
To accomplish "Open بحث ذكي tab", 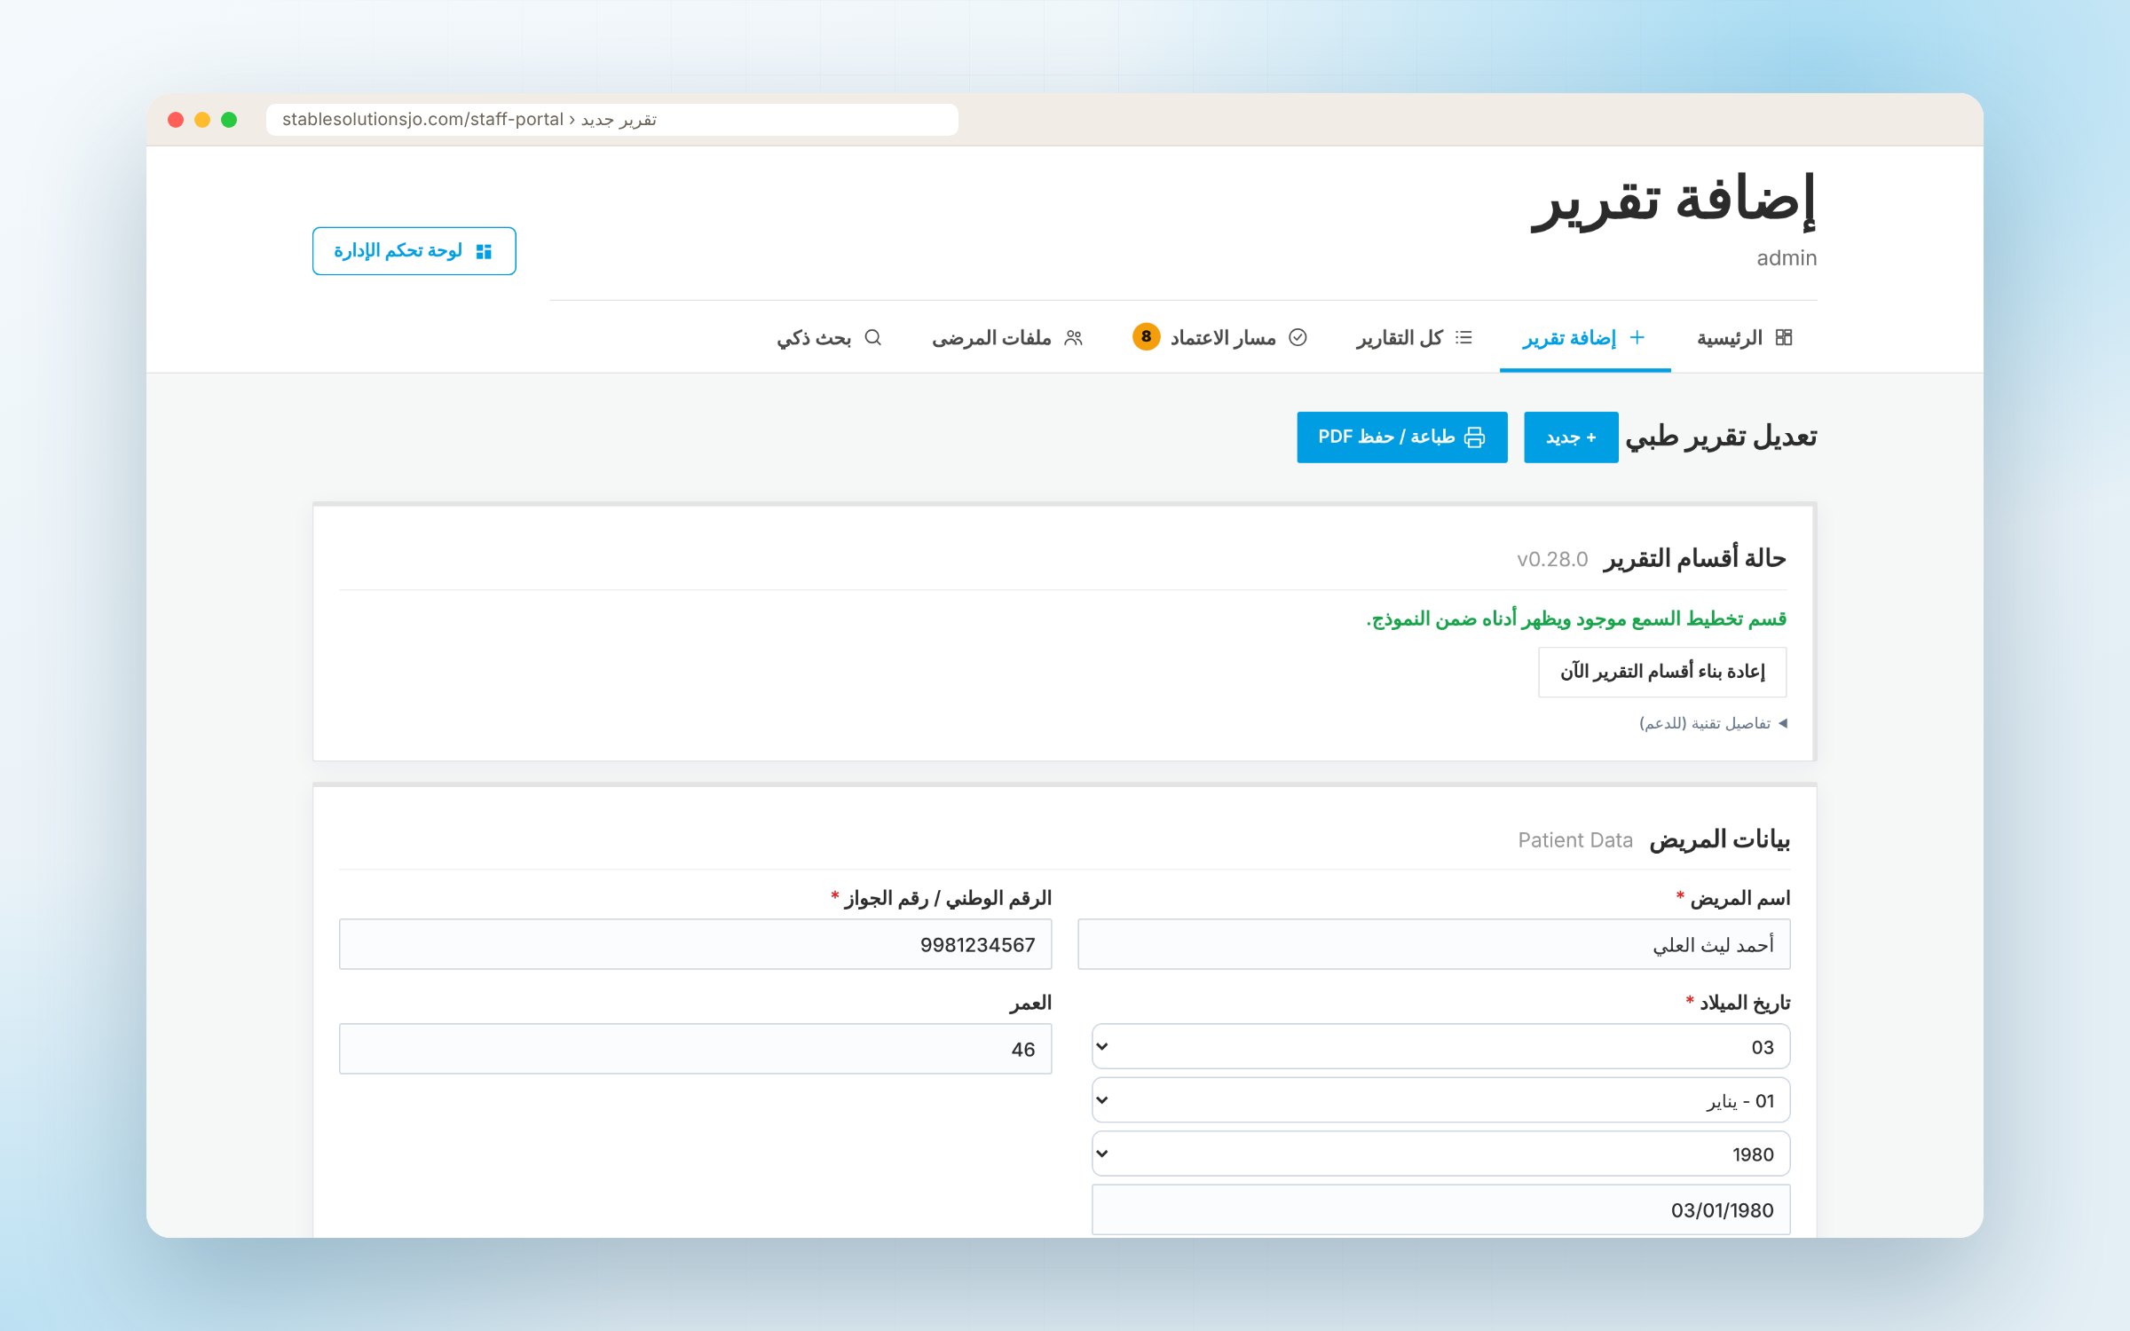I will pyautogui.click(x=829, y=337).
